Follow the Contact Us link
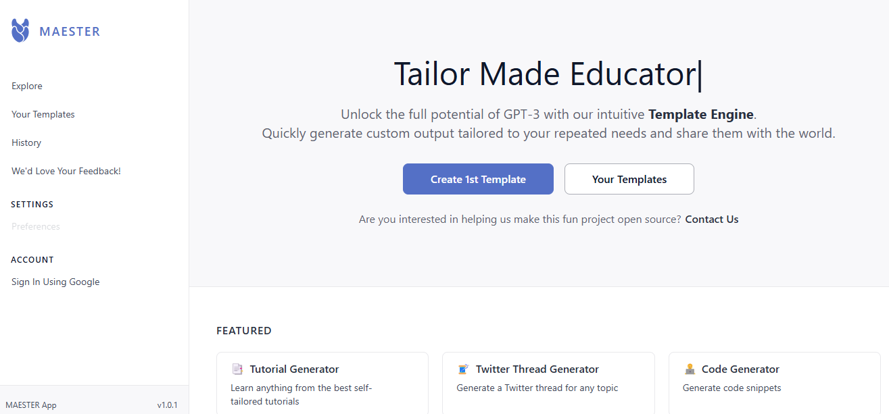Image resolution: width=889 pixels, height=414 pixels. pos(712,219)
